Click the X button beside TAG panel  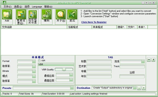pos(154,60)
